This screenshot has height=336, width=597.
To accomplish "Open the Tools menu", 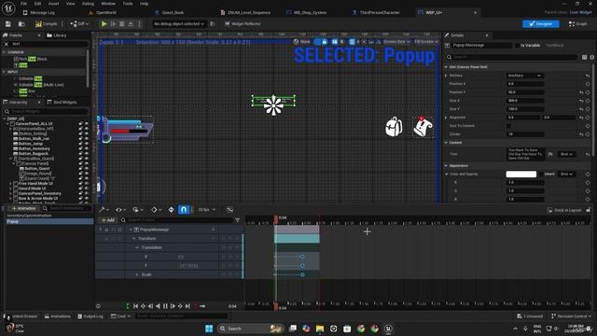I will (x=128, y=4).
